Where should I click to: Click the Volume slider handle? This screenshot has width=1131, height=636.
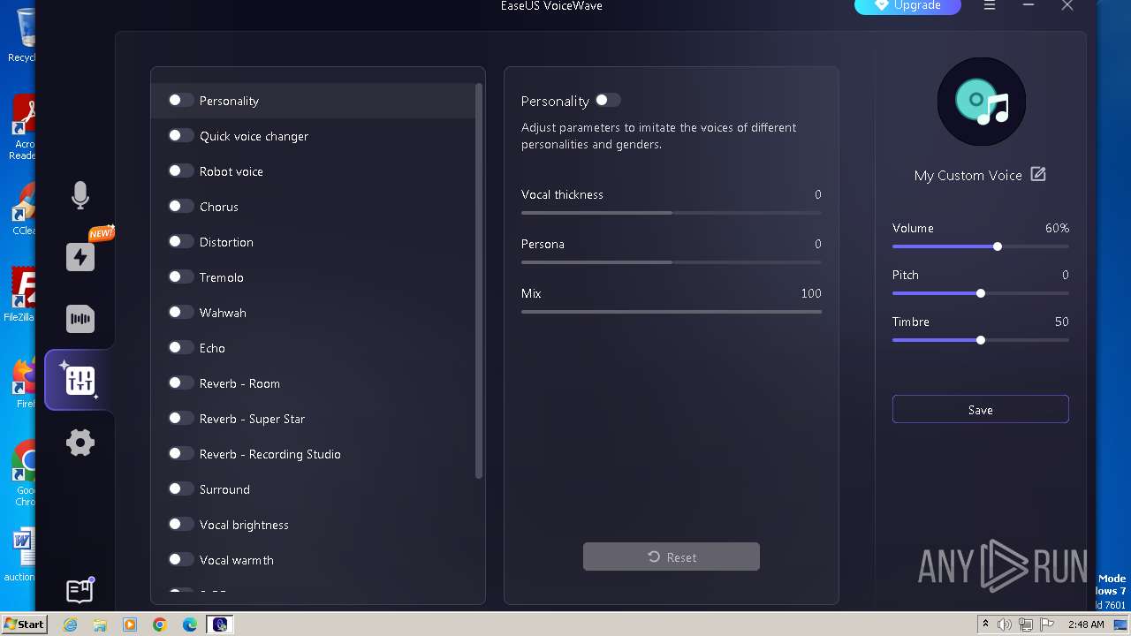tap(998, 246)
